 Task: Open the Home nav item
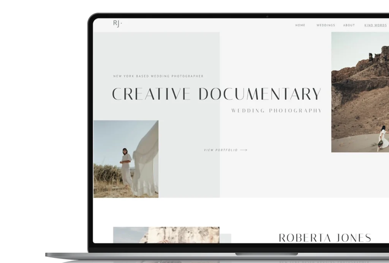click(300, 25)
